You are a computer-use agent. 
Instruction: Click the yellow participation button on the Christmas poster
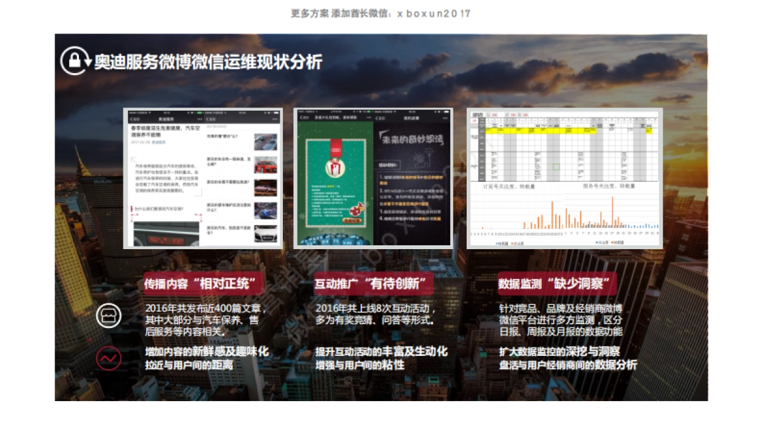point(353,221)
